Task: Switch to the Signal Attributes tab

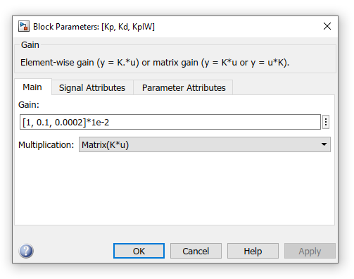Action: (x=92, y=87)
